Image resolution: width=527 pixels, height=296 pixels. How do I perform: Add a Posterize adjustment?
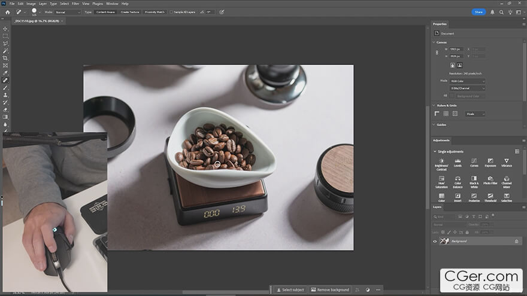click(x=474, y=198)
